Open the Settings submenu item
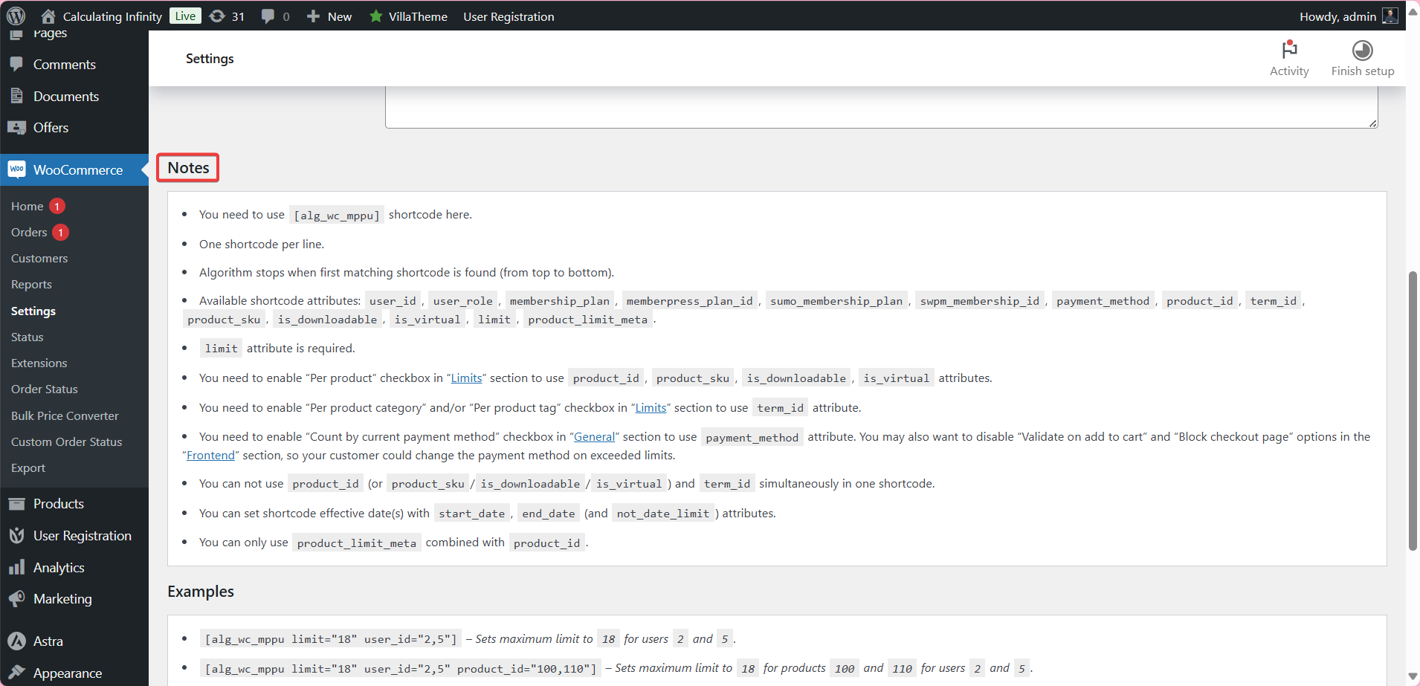Screen dimensions: 1420x686 pos(33,311)
